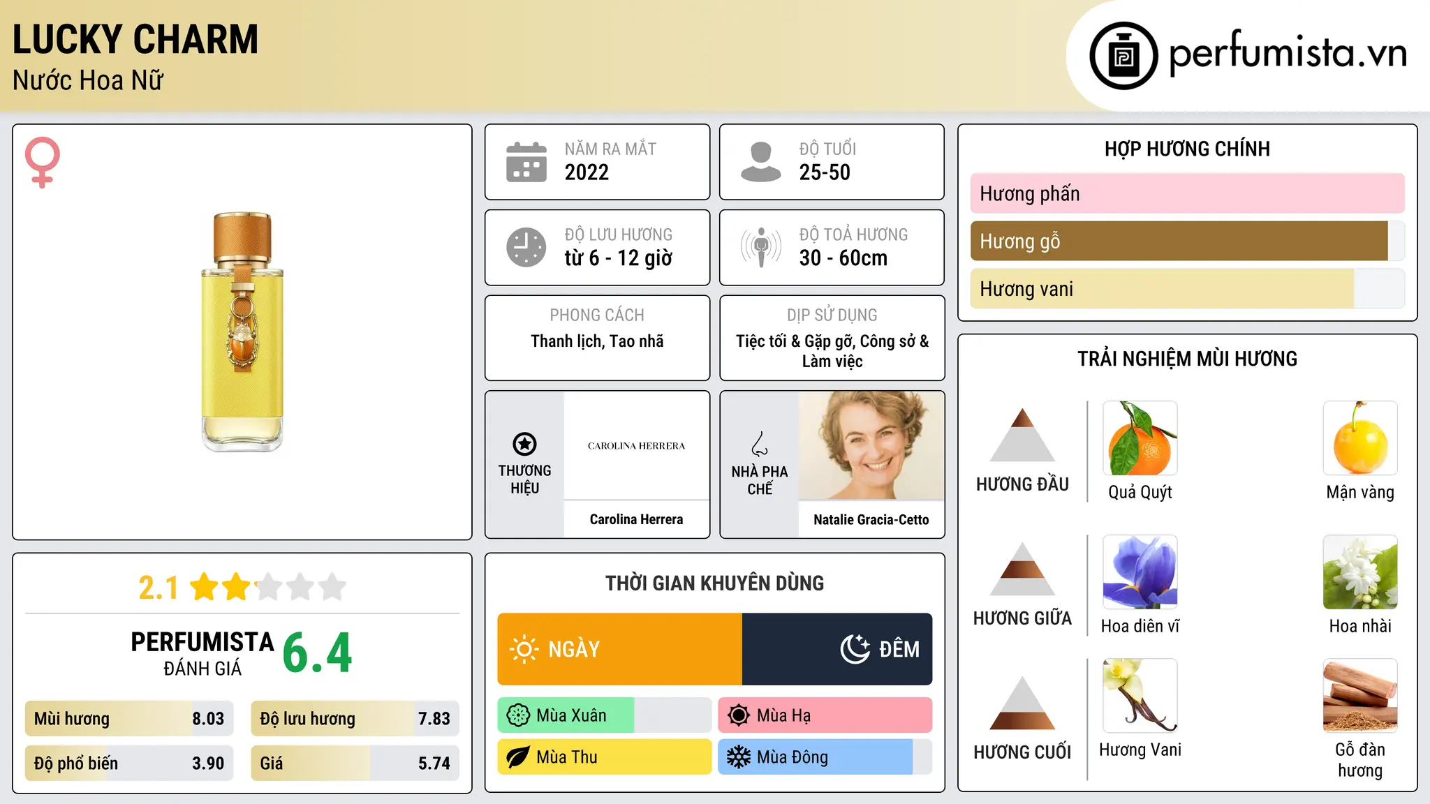This screenshot has width=1430, height=804.
Task: Click the perfumista.vn perfume bottle logo icon
Action: pos(1123,56)
